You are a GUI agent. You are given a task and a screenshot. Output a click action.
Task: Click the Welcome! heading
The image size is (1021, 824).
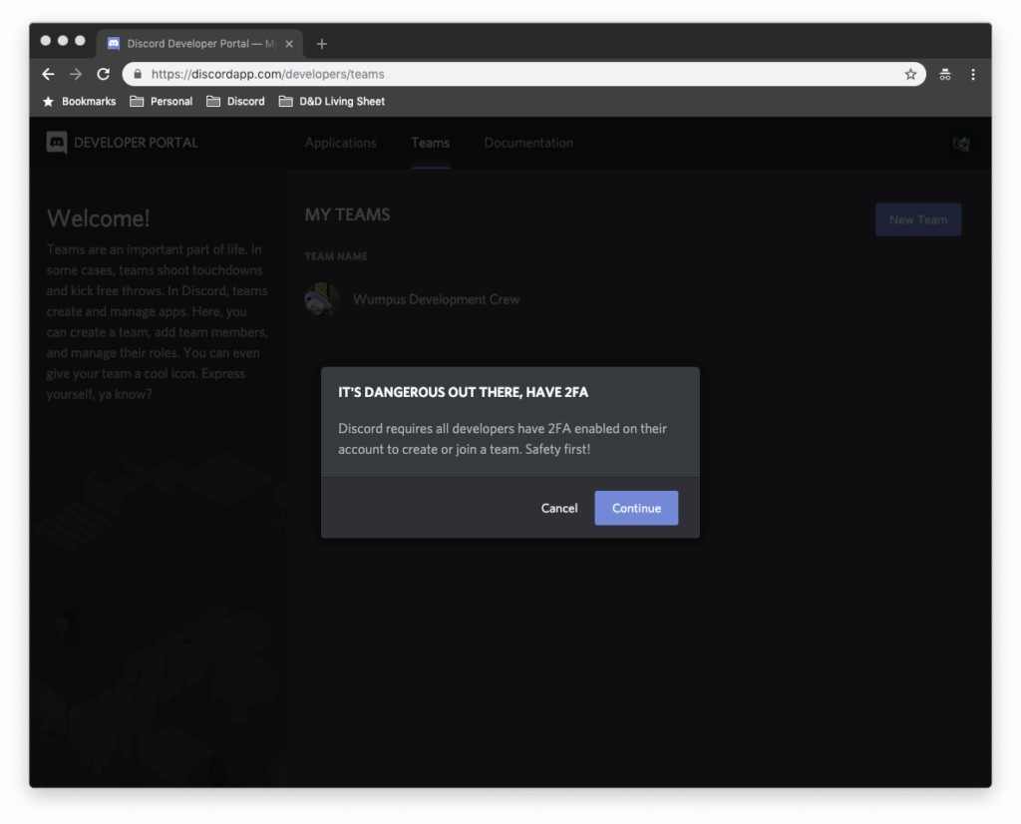click(x=99, y=218)
